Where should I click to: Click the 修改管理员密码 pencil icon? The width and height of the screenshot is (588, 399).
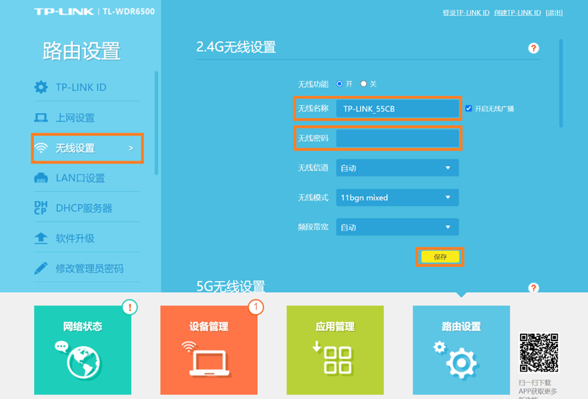[x=41, y=268]
